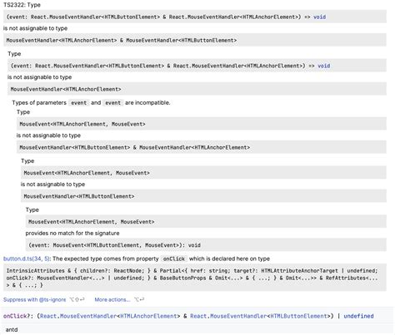This screenshot has height=335, width=395.
Task: Click Suppress with @ts-ignore action
Action: click(x=34, y=299)
